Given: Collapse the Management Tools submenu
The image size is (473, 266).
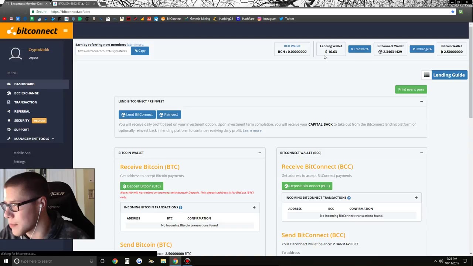Looking at the screenshot, I should 53,139.
